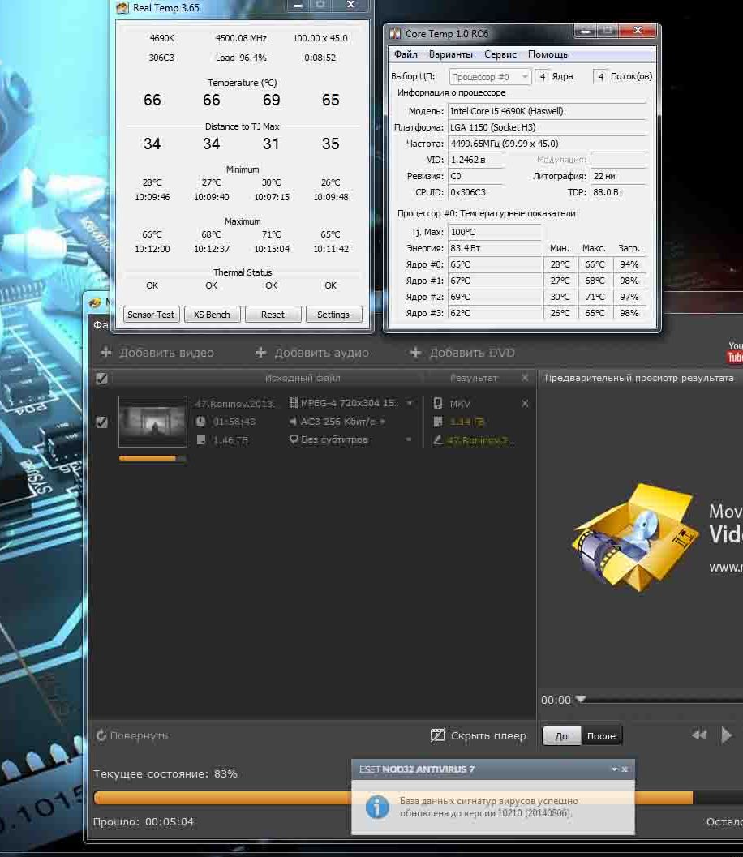743x857 pixels.
Task: Open the Файл menu in Core Temp
Action: click(406, 54)
